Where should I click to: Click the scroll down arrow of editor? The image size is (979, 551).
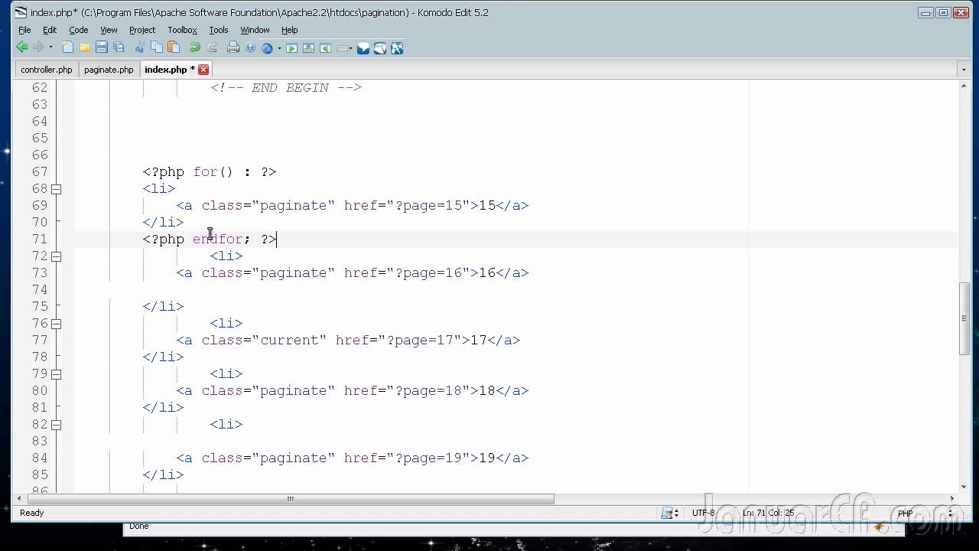[x=964, y=487]
